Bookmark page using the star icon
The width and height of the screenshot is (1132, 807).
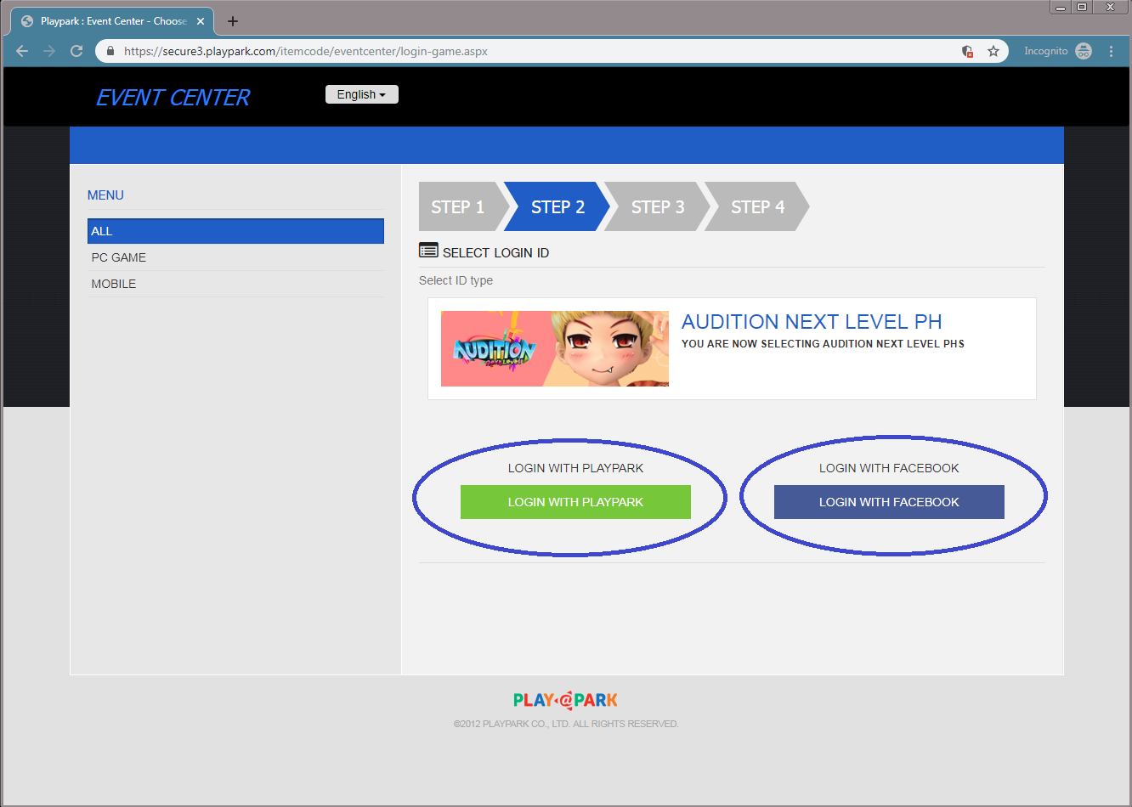tap(993, 51)
